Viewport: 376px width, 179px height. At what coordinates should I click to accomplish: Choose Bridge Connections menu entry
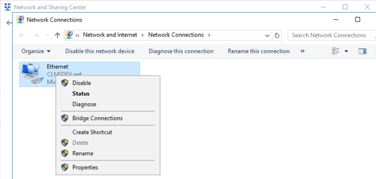point(97,118)
